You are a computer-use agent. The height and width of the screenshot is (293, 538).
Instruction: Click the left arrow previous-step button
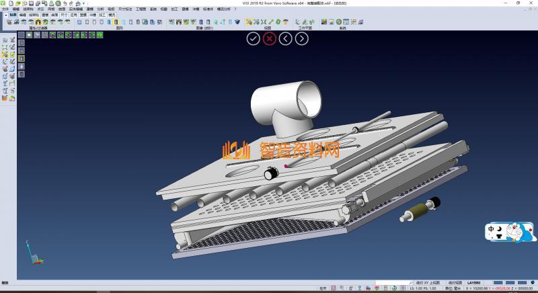point(286,38)
